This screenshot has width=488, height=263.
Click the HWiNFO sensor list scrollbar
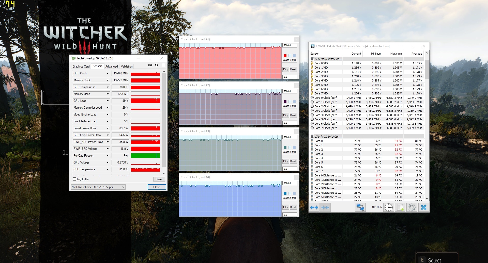pyautogui.click(x=427, y=69)
